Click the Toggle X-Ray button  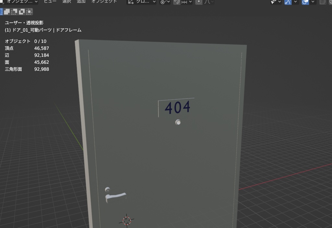(x=323, y=2)
